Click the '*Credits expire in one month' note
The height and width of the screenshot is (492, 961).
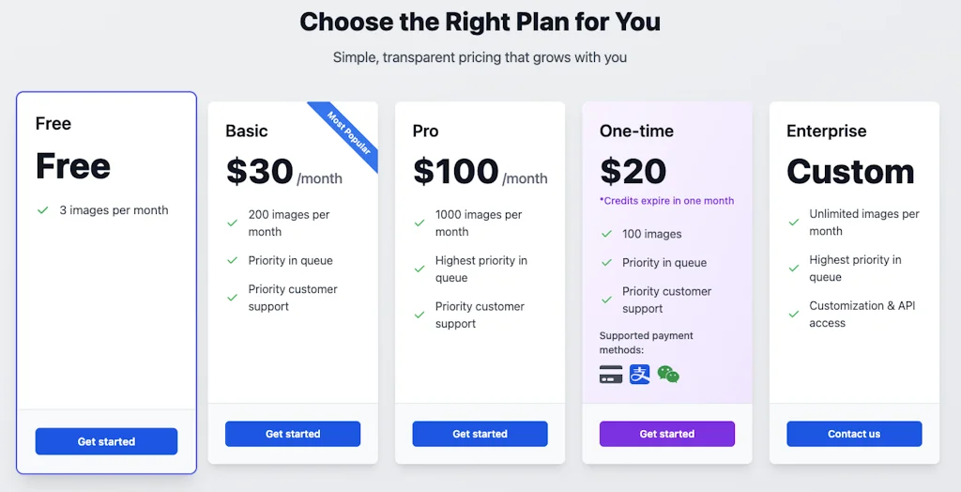(666, 201)
